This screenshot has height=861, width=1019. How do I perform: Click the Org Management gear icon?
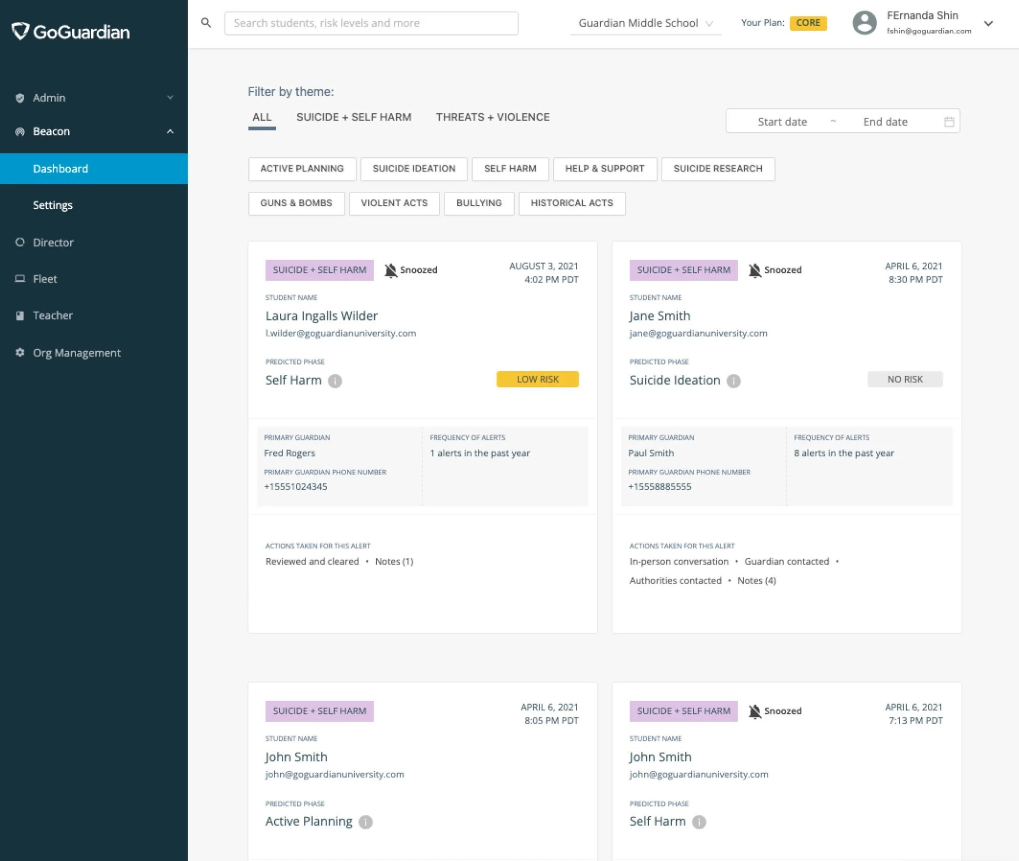[19, 352]
